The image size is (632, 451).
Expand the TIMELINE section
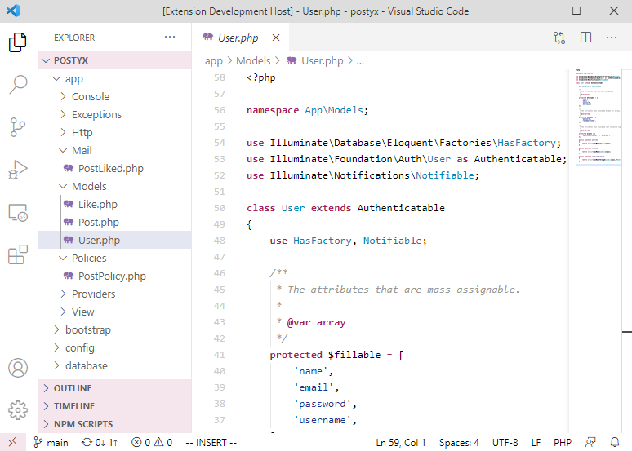coord(114,406)
